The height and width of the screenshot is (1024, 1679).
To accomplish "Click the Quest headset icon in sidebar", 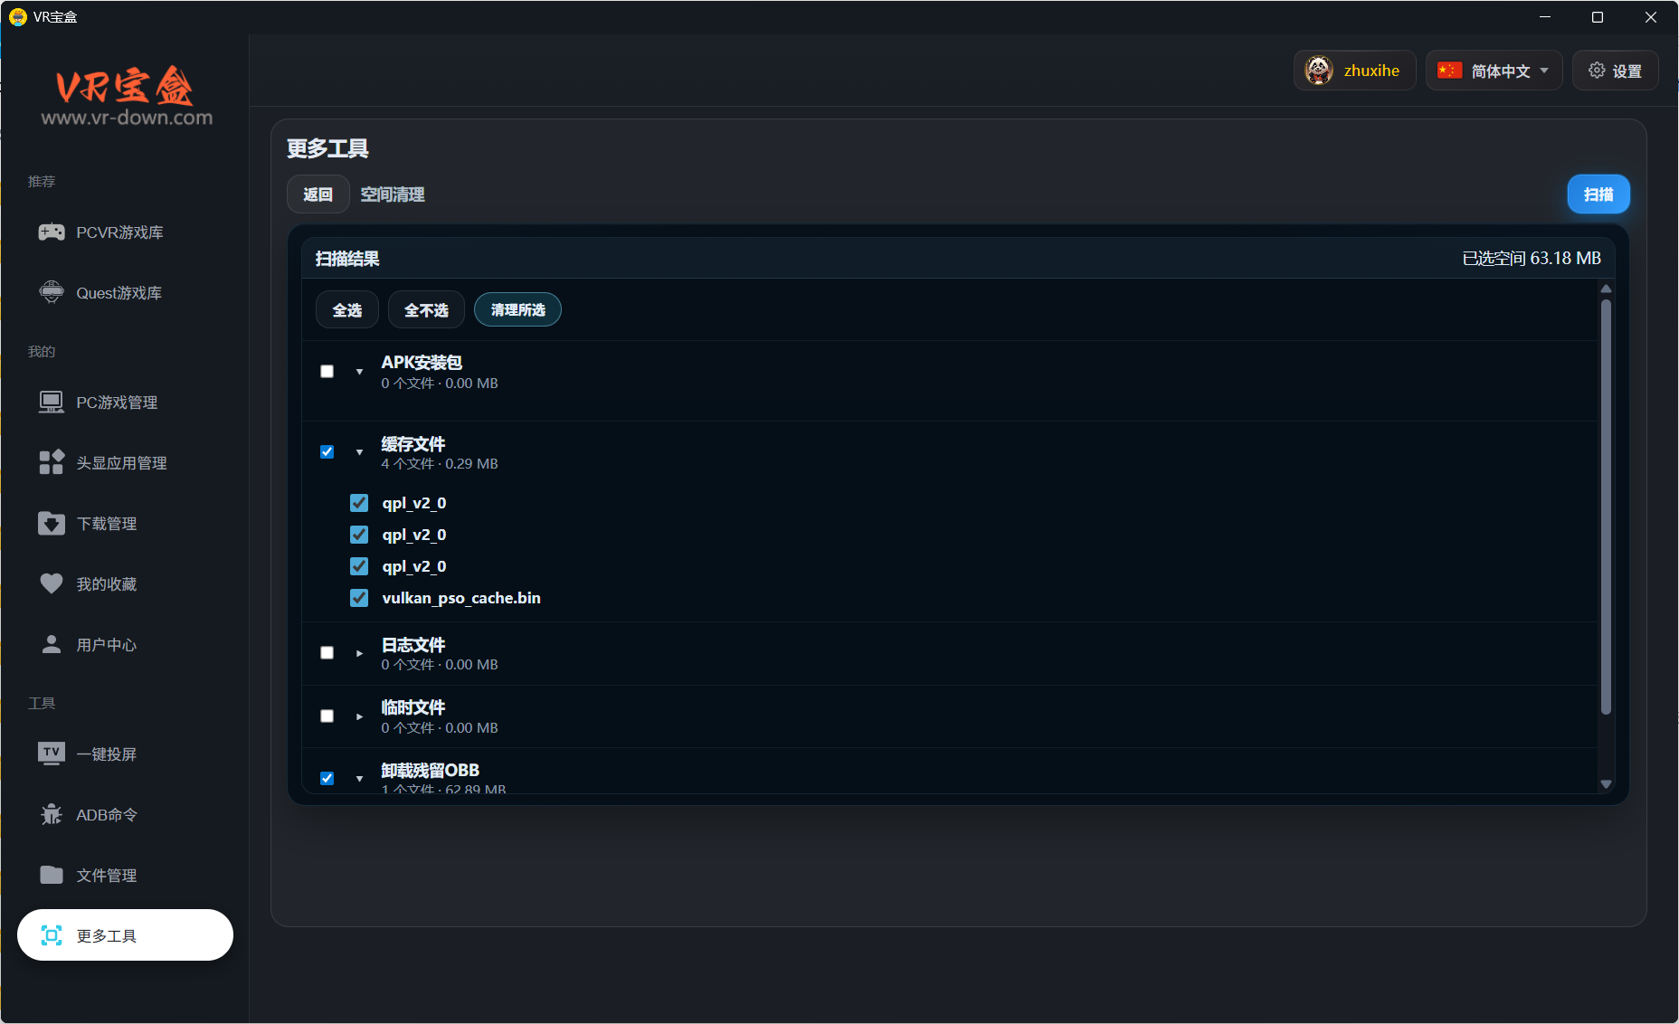I will tap(52, 292).
